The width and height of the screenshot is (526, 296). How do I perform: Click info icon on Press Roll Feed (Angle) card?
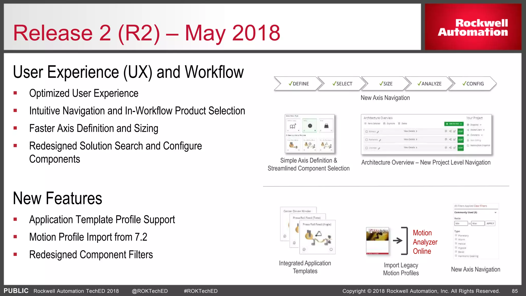click(x=304, y=249)
